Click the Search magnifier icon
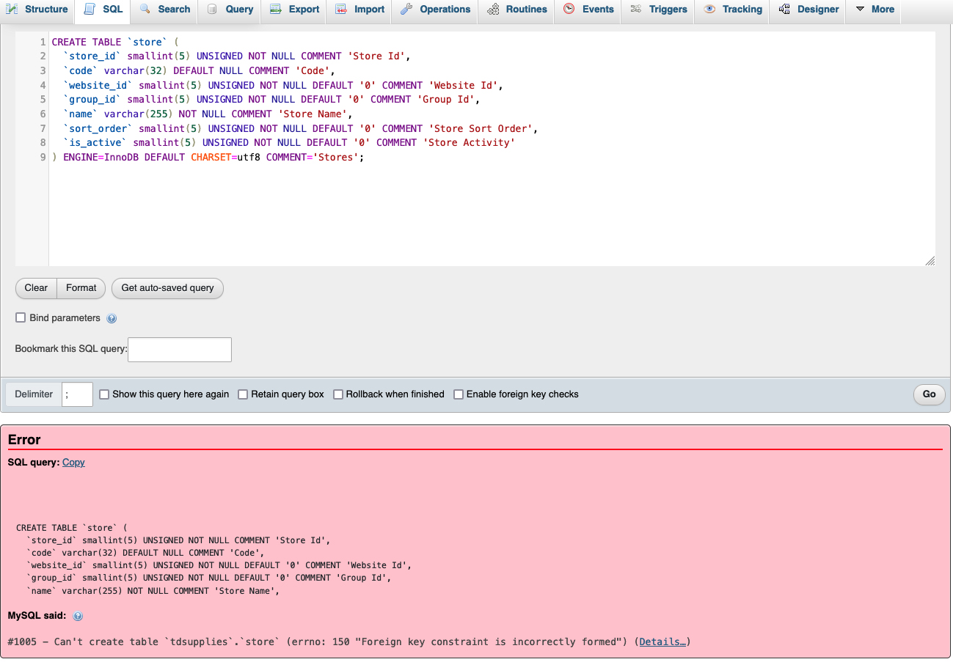Screen dimensions: 953x662 coord(146,9)
